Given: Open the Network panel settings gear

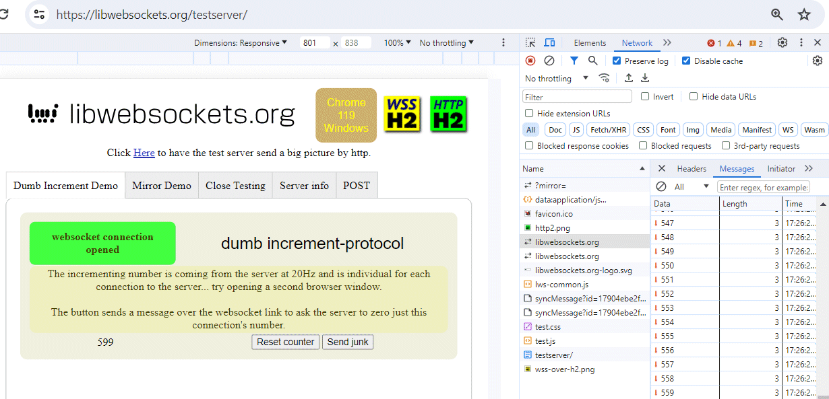Looking at the screenshot, I should pos(818,61).
